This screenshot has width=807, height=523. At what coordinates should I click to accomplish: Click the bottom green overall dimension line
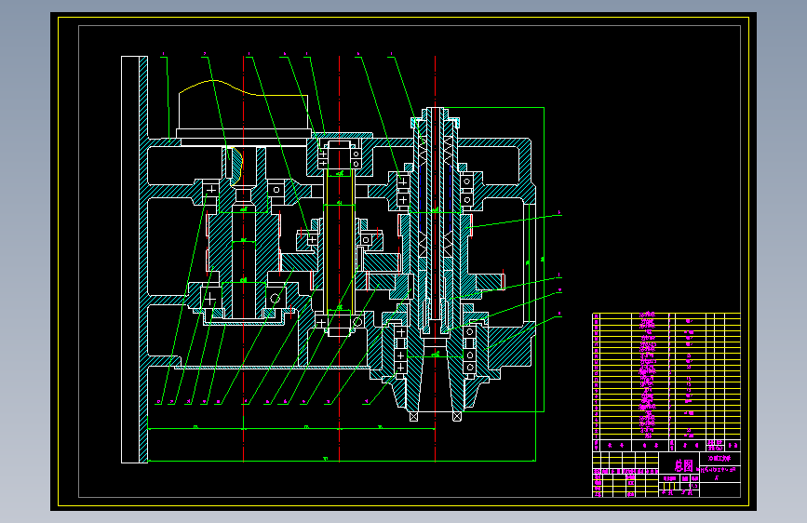click(x=342, y=461)
